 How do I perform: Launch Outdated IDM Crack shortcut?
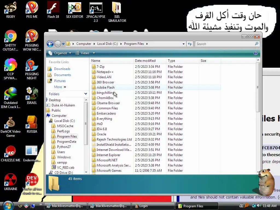[x=11, y=98]
